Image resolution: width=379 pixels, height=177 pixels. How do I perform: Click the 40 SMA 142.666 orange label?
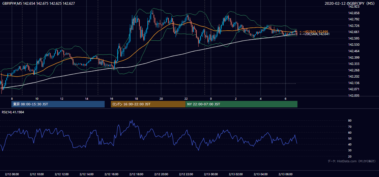click(313, 32)
